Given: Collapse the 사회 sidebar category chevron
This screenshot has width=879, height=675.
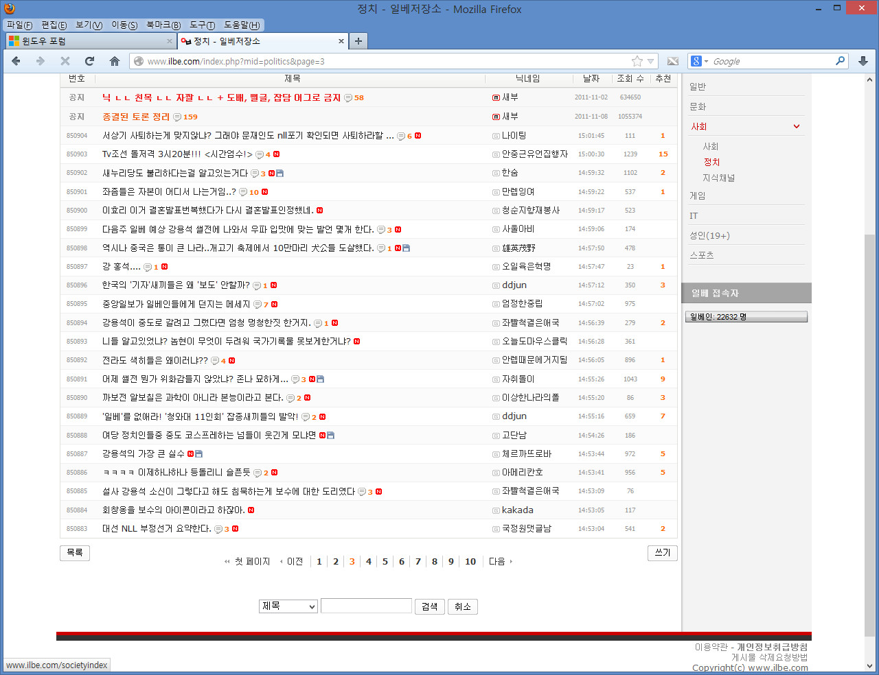Looking at the screenshot, I should coord(797,126).
